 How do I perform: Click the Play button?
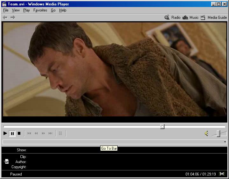[5, 133]
